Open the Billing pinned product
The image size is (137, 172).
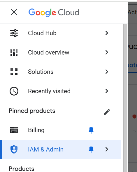coord(60,130)
